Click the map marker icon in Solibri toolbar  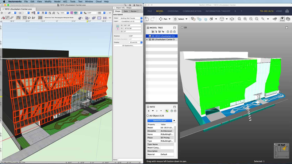282,19
